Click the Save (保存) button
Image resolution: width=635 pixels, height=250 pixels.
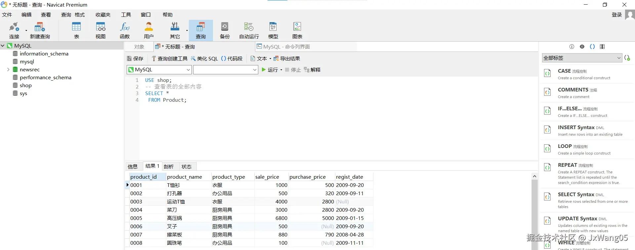coord(135,59)
